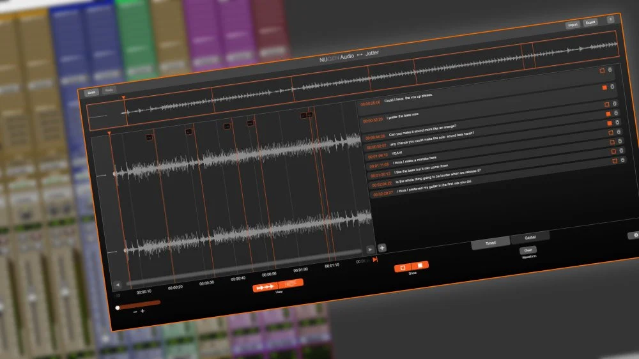Delete the 'I prefer the bass now' note
The height and width of the screenshot is (359, 639).
click(x=612, y=86)
